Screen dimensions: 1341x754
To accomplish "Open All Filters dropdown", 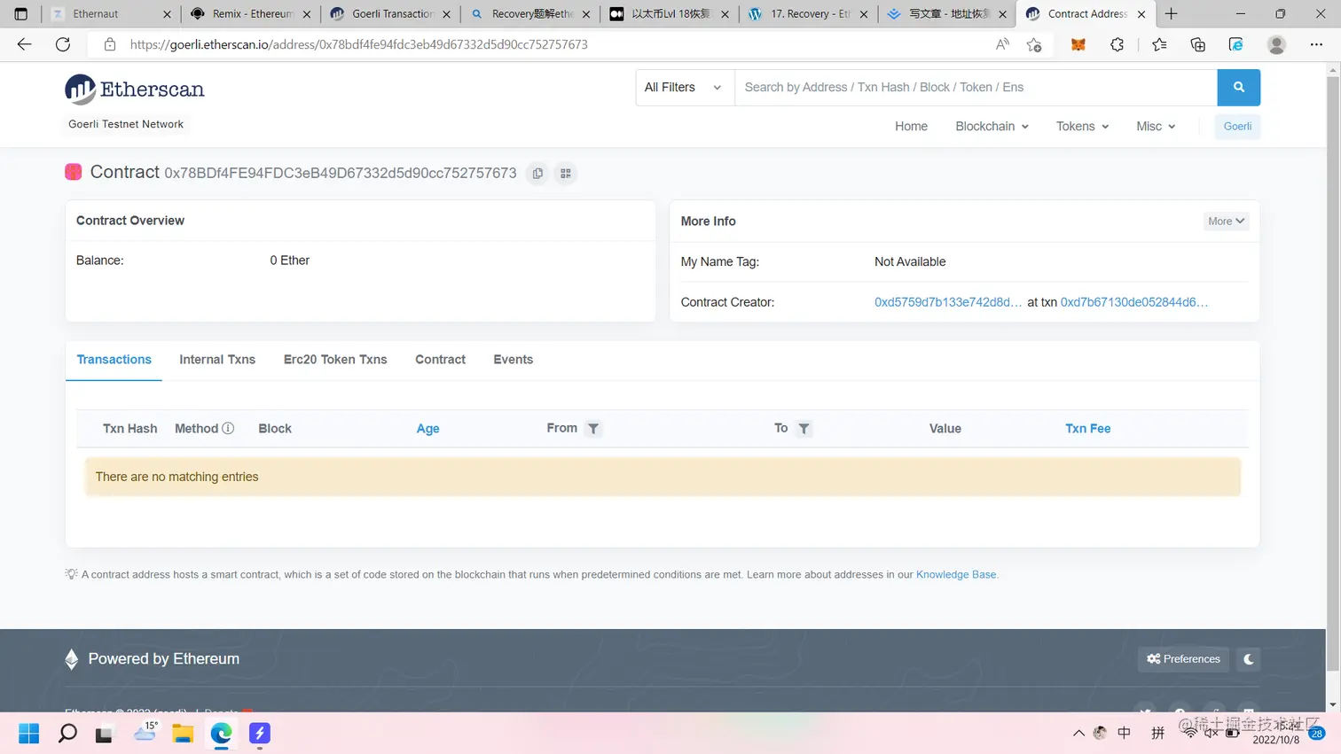I will [685, 87].
